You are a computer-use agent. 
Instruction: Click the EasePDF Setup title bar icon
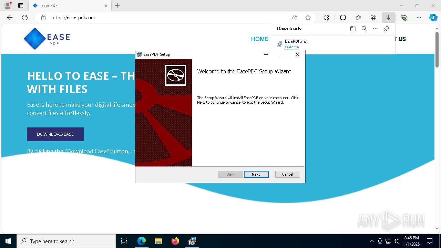139,54
